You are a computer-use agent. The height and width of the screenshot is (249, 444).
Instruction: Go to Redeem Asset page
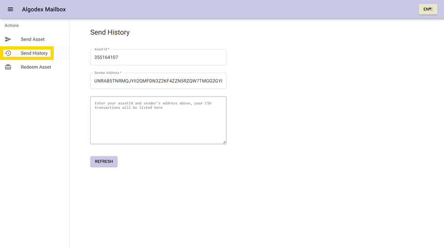(x=36, y=67)
